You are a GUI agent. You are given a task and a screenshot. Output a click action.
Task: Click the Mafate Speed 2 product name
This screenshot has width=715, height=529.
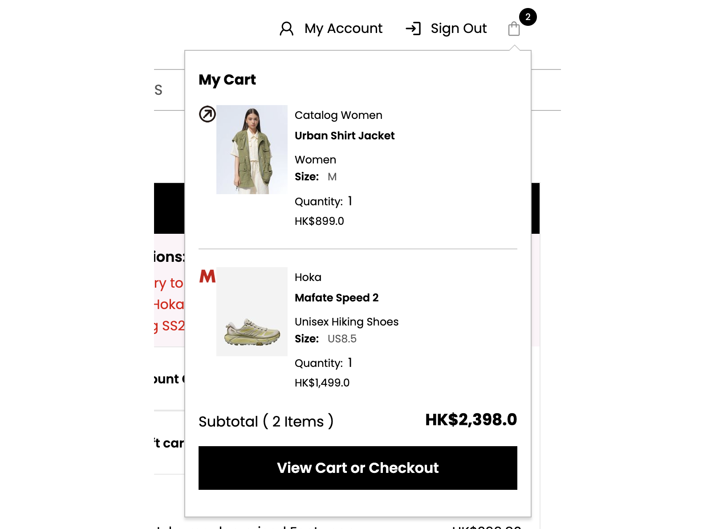coord(337,297)
